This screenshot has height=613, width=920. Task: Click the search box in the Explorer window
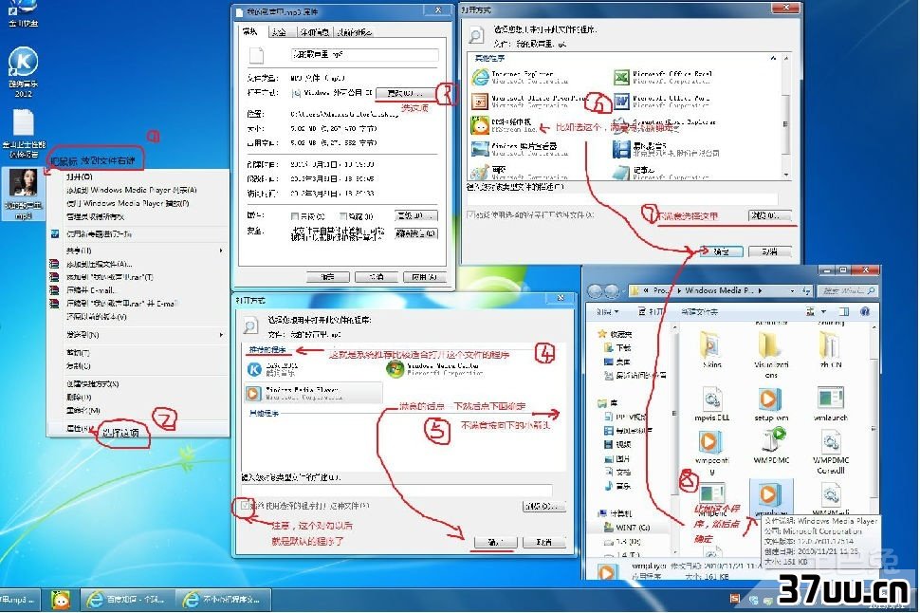(847, 290)
